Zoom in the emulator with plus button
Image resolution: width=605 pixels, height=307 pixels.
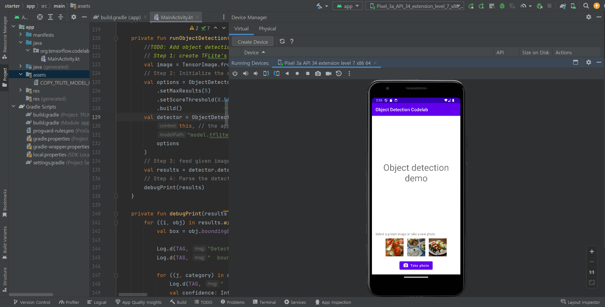[592, 251]
